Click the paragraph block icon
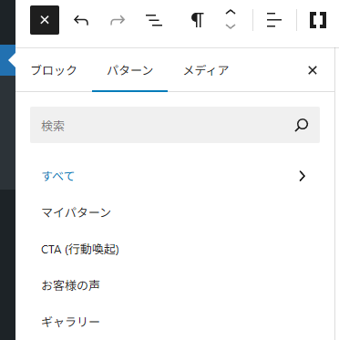Screen dimensions: 339x340 tap(198, 20)
